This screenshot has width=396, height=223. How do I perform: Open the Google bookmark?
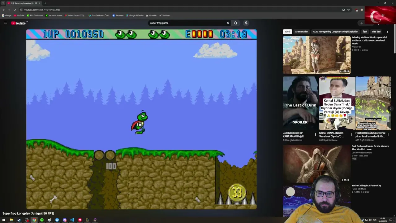[x=6, y=15]
